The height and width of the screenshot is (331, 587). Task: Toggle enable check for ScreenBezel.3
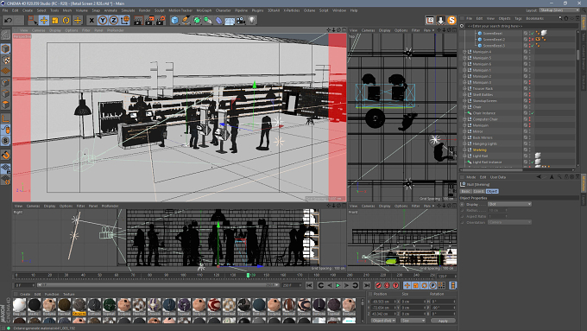pos(533,46)
